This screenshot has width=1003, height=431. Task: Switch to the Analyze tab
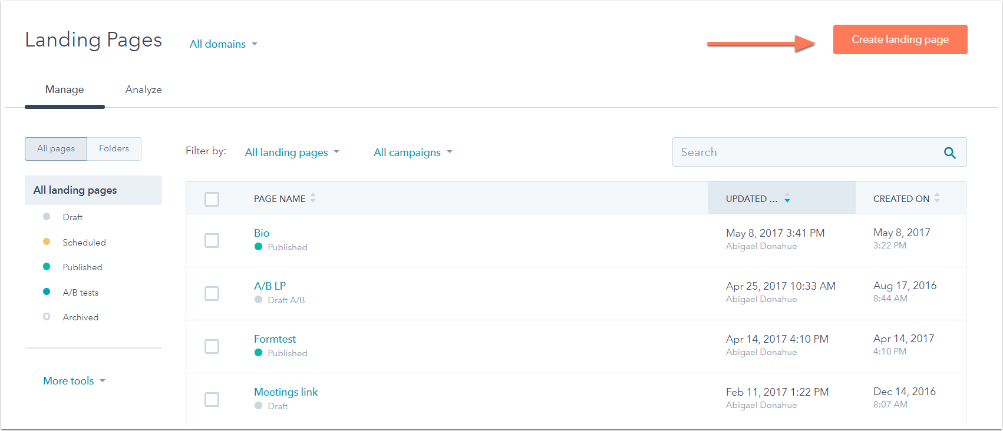[x=143, y=89]
